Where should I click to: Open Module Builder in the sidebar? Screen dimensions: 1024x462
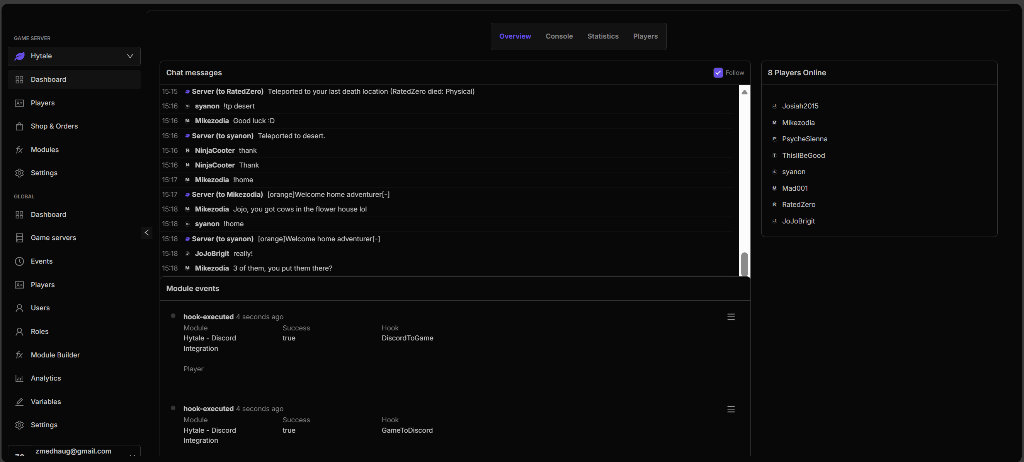pyautogui.click(x=55, y=355)
